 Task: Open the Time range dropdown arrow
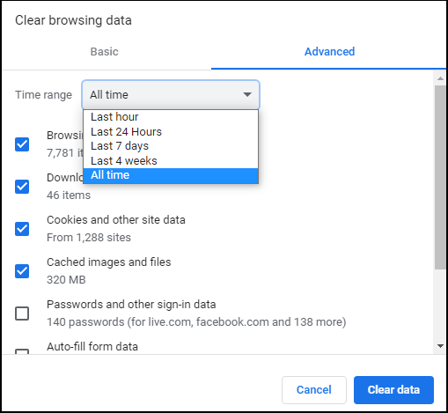click(247, 94)
